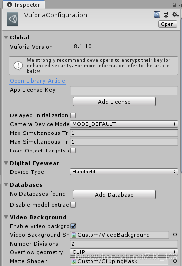The width and height of the screenshot is (182, 266).
Task: Open the help reference book icon
Action: point(157,15)
